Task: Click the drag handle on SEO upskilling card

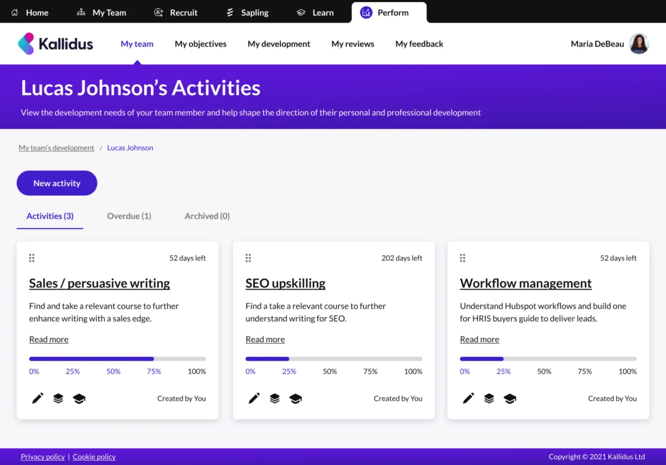Action: 248,258
